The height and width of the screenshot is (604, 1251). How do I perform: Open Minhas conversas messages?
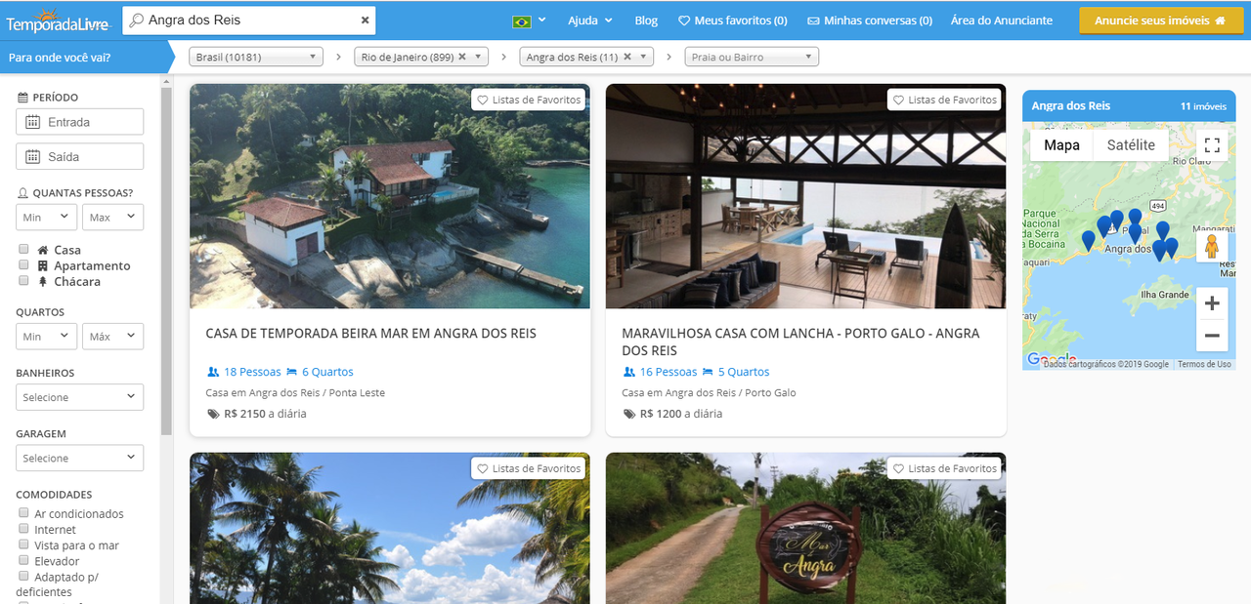(870, 20)
